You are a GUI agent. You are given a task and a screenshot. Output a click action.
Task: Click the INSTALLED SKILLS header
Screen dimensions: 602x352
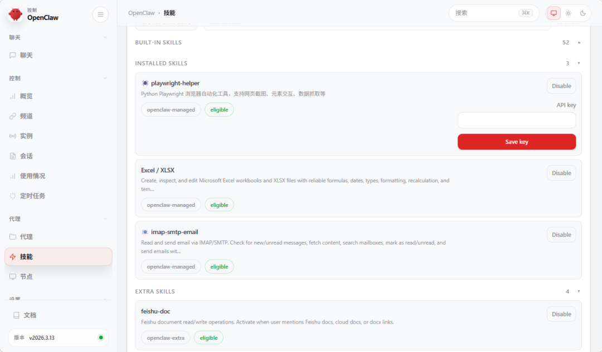click(161, 63)
